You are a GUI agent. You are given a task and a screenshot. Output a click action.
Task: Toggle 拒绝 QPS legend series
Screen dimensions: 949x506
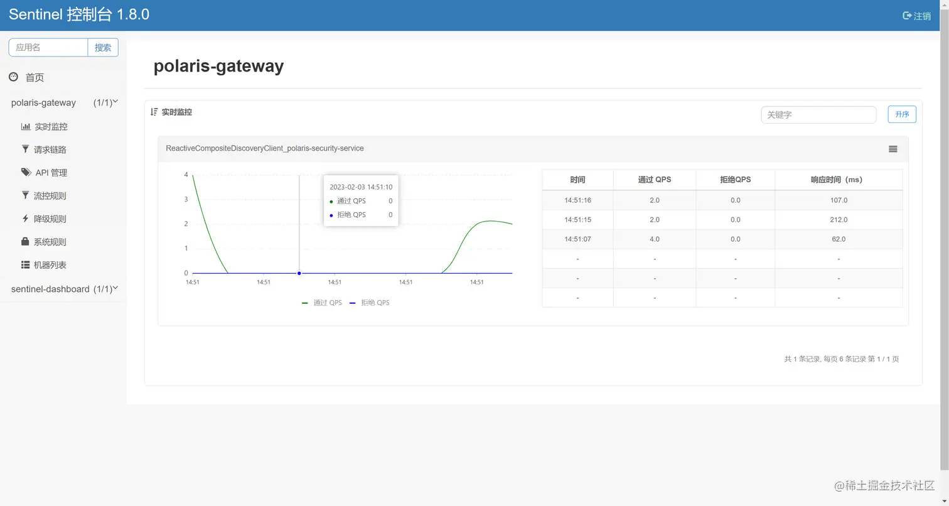[x=369, y=303]
